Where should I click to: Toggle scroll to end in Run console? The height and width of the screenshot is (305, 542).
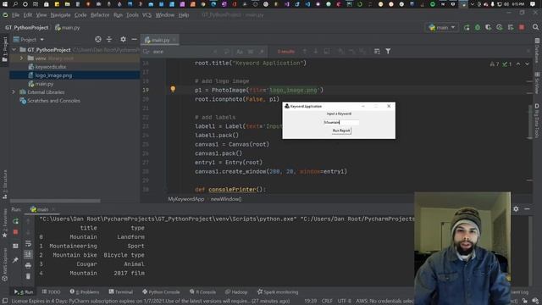(x=28, y=254)
